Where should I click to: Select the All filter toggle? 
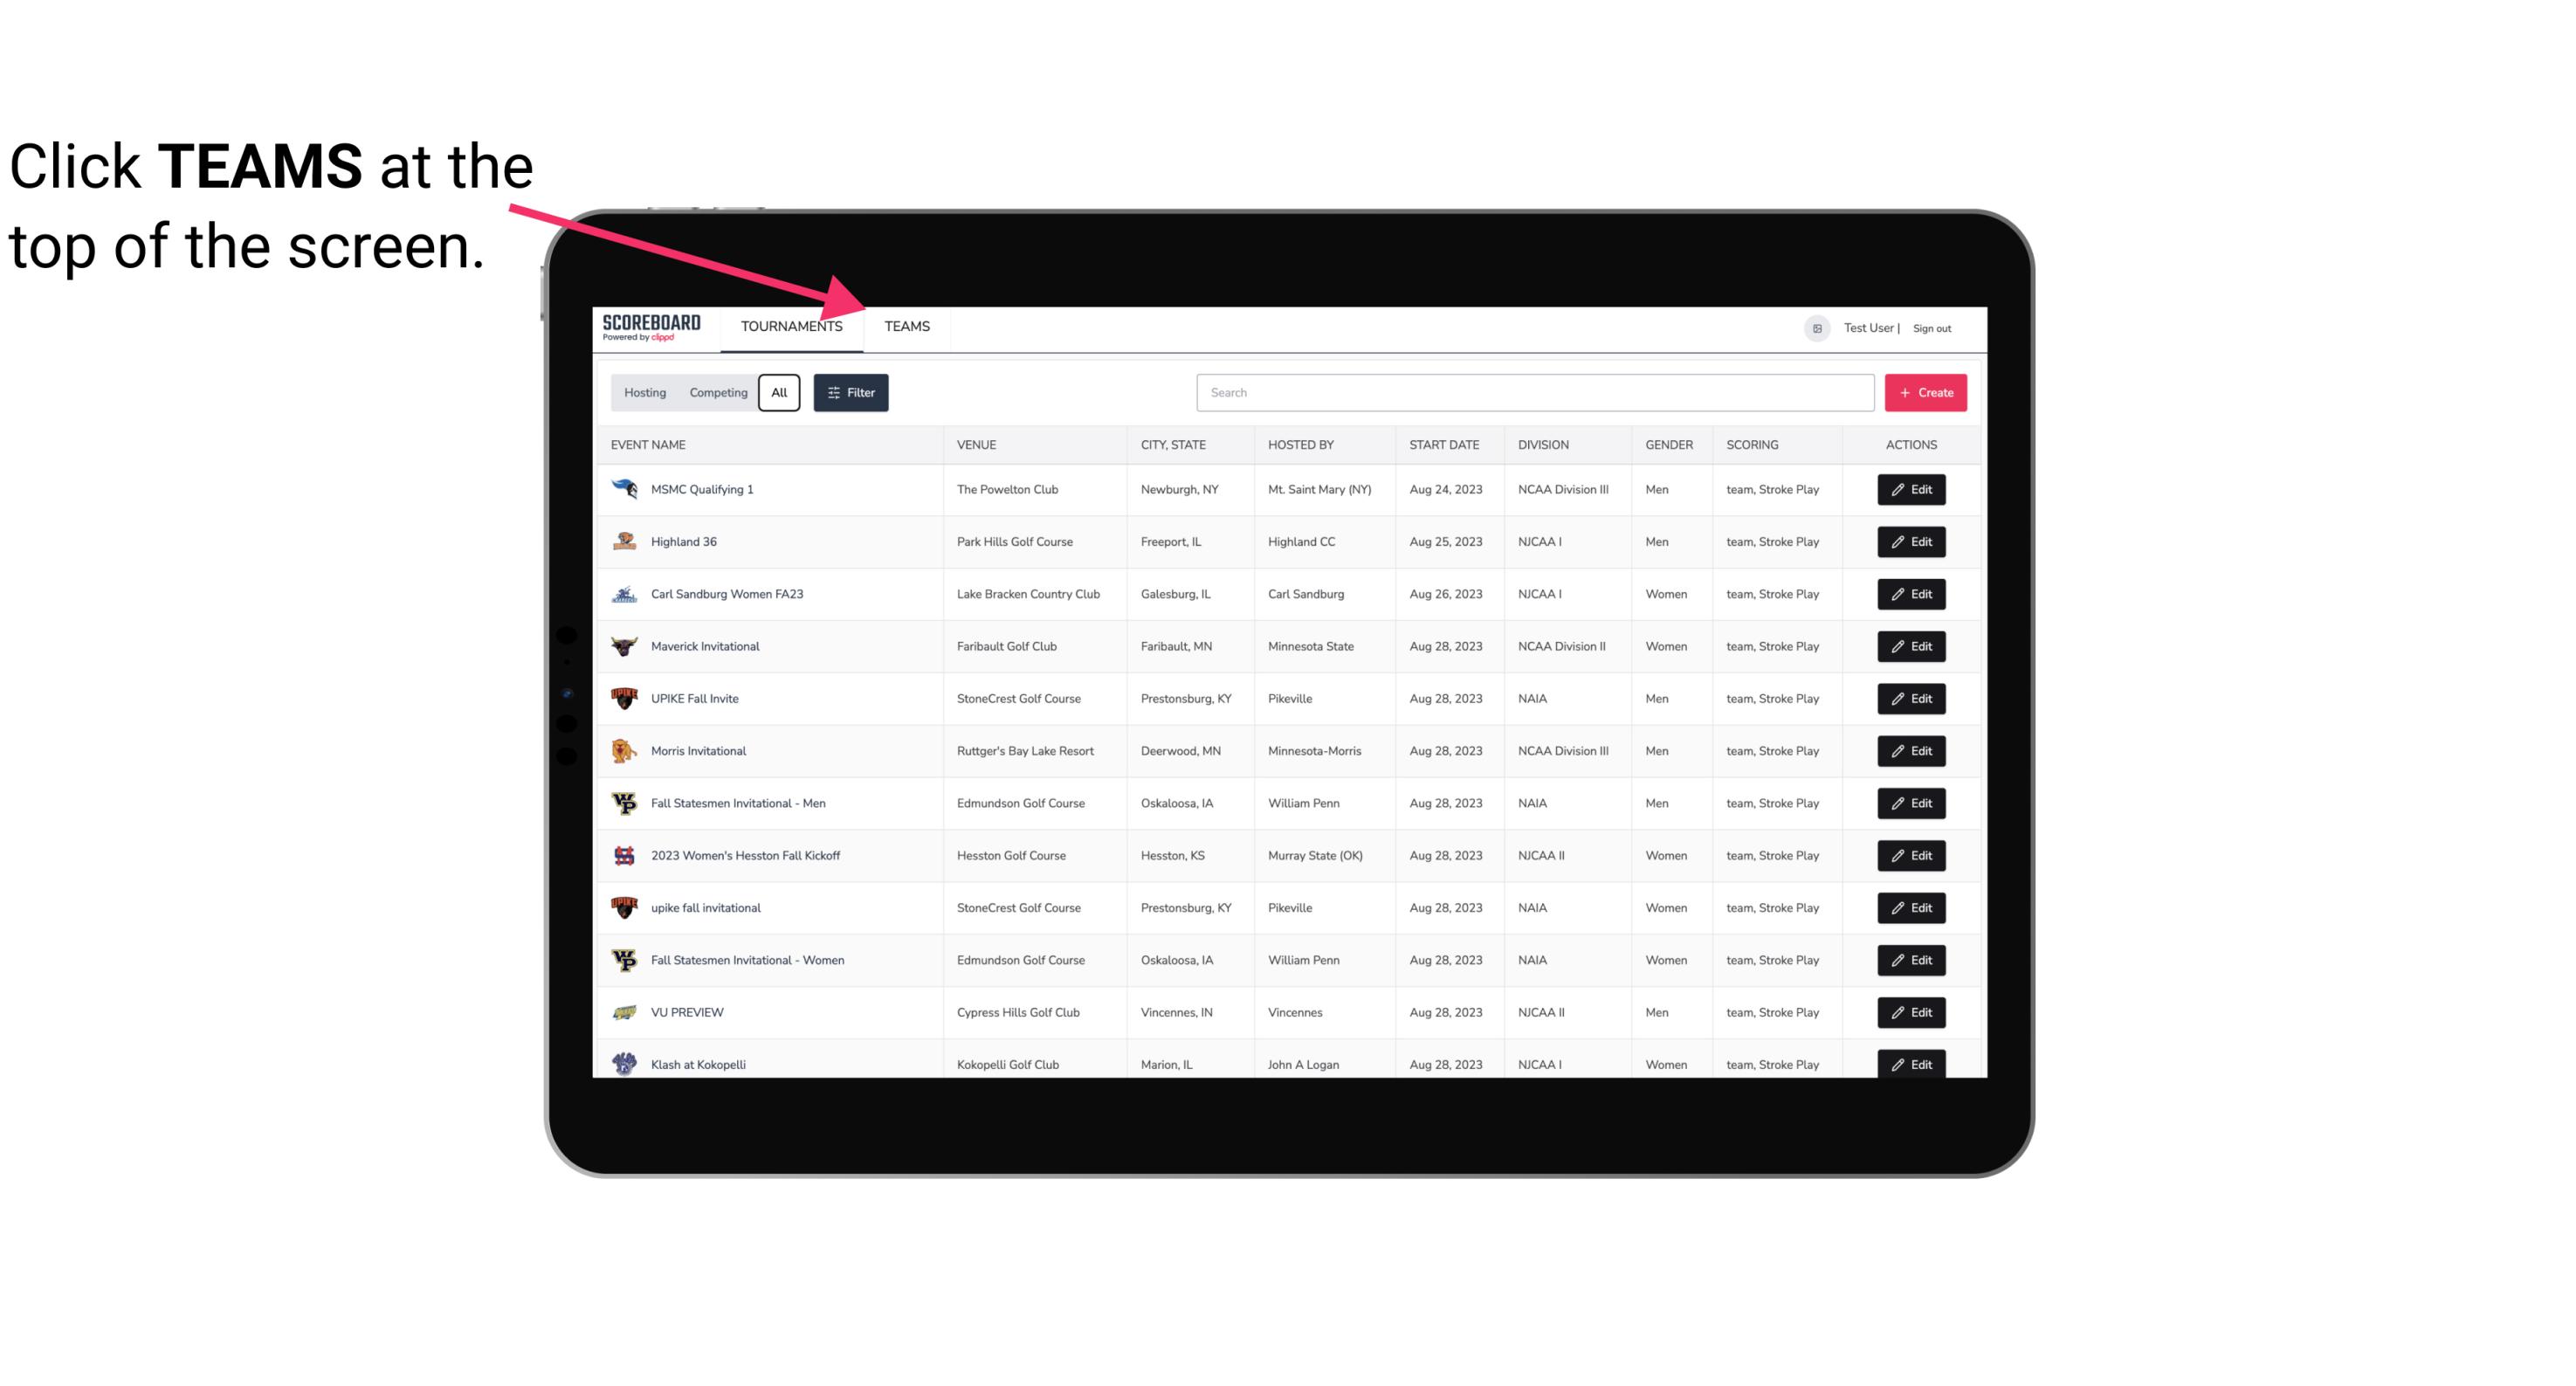click(778, 393)
